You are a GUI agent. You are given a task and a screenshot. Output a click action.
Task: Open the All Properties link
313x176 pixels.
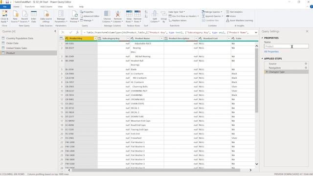(x=271, y=52)
